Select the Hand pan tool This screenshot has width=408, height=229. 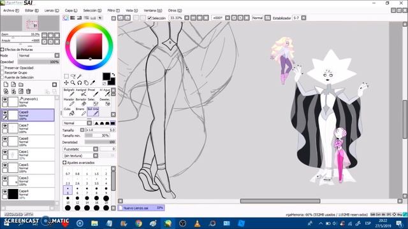(x=86, y=83)
